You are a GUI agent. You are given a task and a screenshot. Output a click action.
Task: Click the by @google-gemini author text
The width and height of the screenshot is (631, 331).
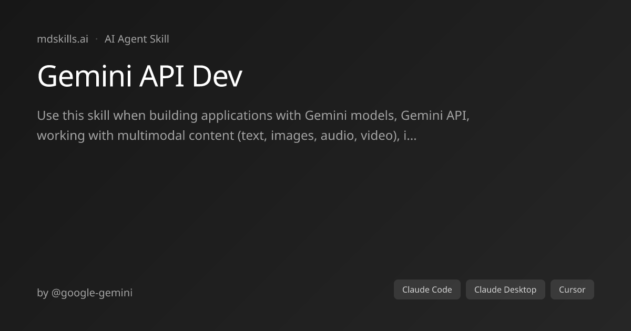(x=85, y=293)
